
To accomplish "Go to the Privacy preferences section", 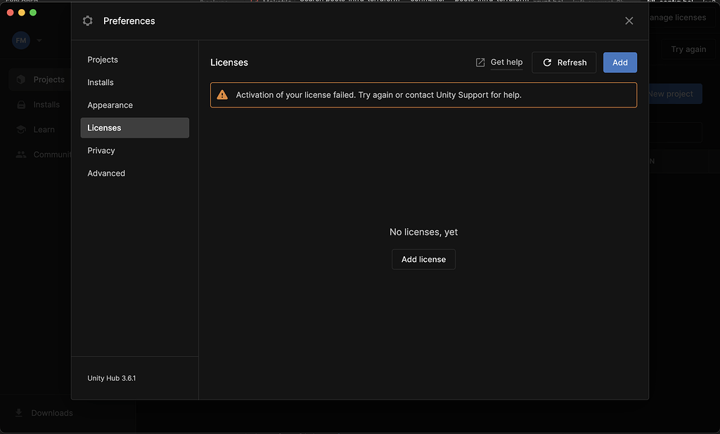I will click(101, 150).
